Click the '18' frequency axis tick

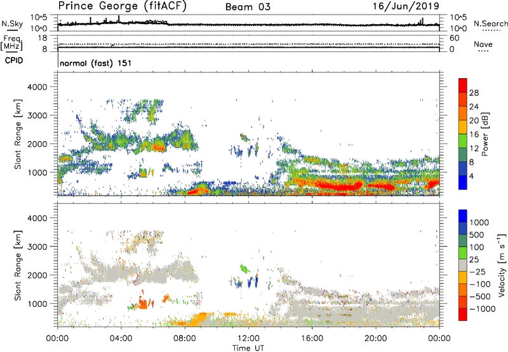43,38
